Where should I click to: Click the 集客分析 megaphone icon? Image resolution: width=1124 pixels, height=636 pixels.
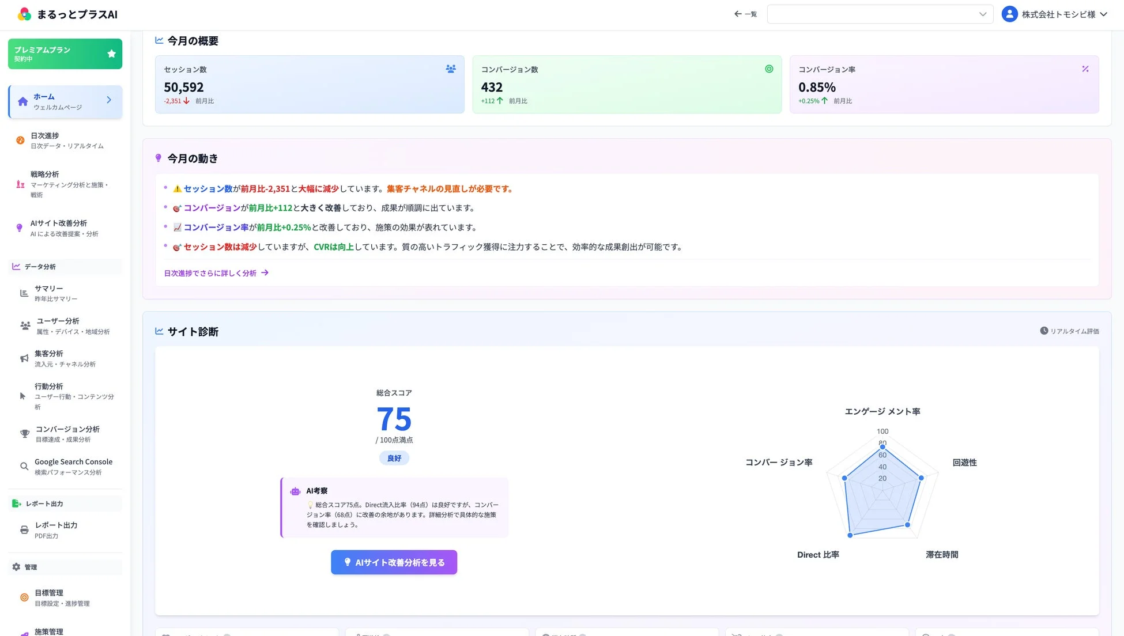(x=24, y=358)
